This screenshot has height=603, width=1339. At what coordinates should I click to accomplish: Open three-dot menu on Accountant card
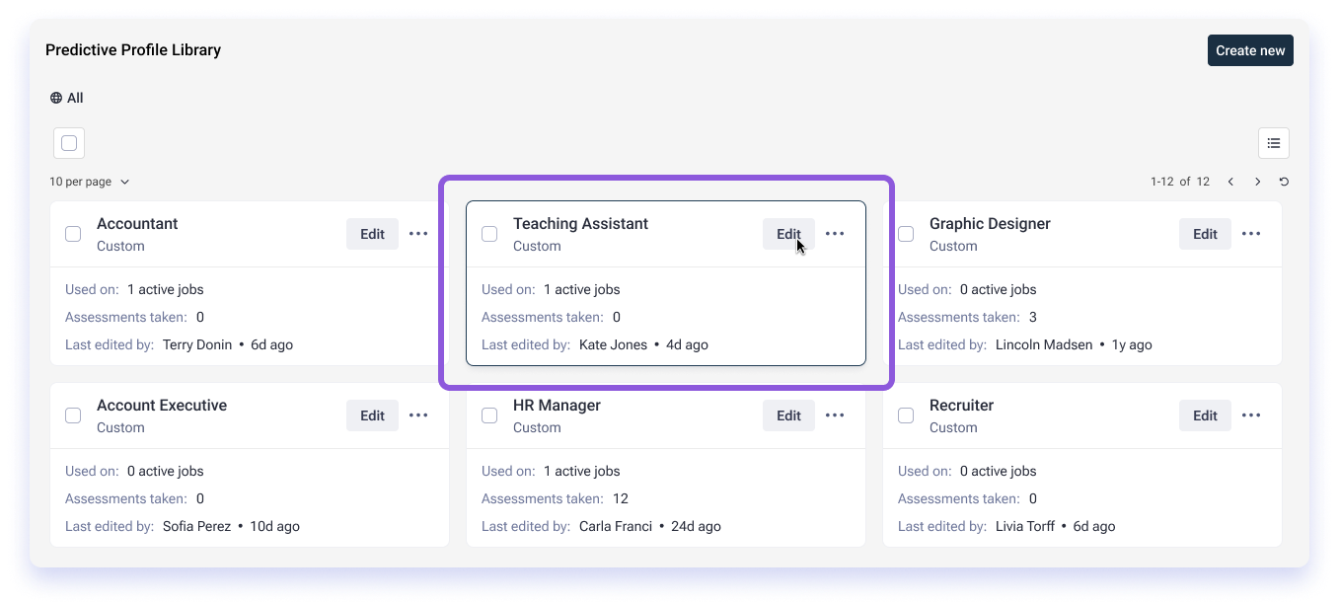click(418, 234)
